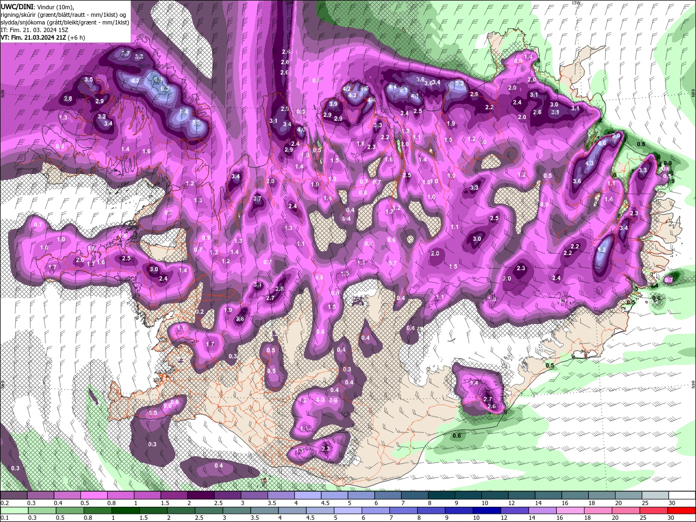Click the 'rigning/skúrir' rain legend line

[x=63, y=15]
